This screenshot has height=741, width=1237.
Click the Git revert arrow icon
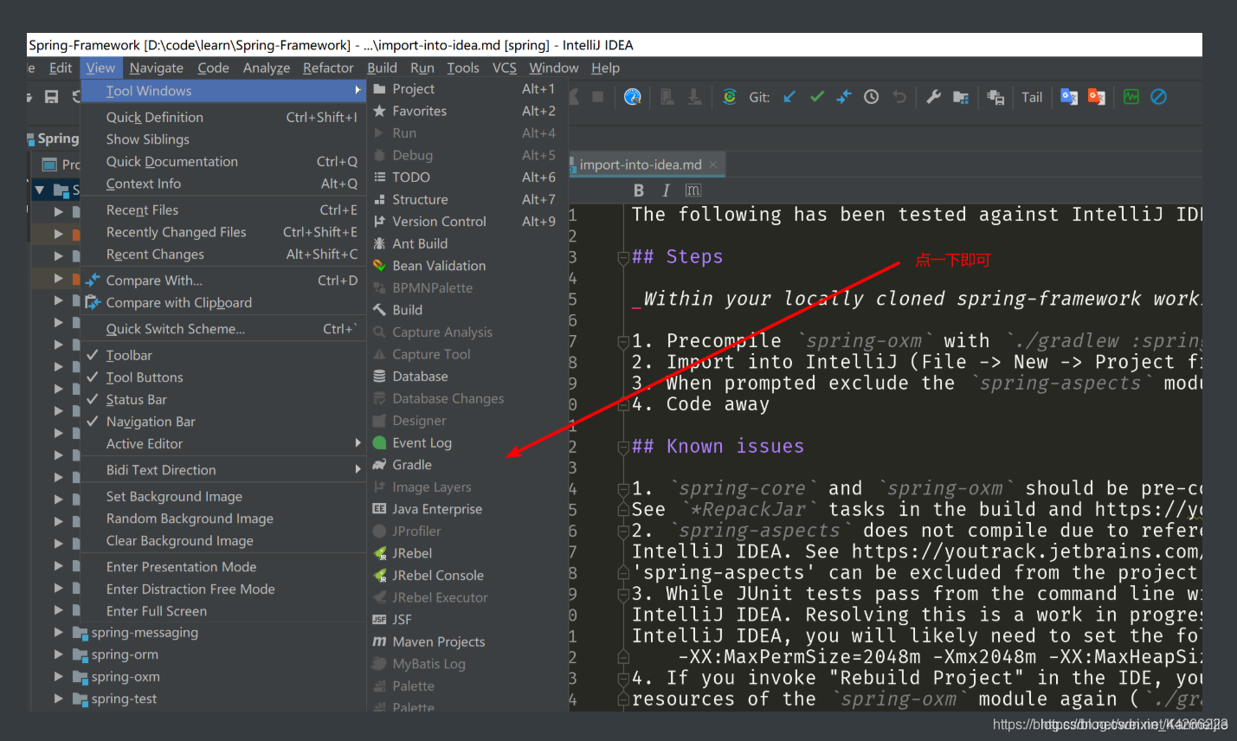(899, 97)
